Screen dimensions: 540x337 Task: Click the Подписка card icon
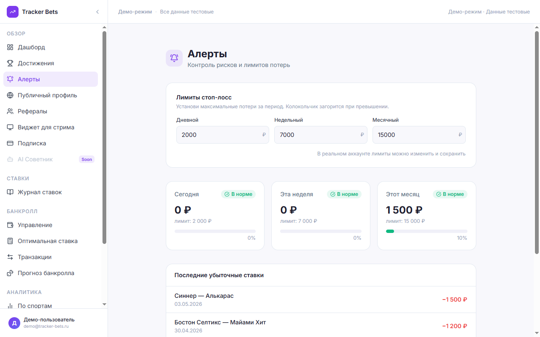pyautogui.click(x=10, y=143)
